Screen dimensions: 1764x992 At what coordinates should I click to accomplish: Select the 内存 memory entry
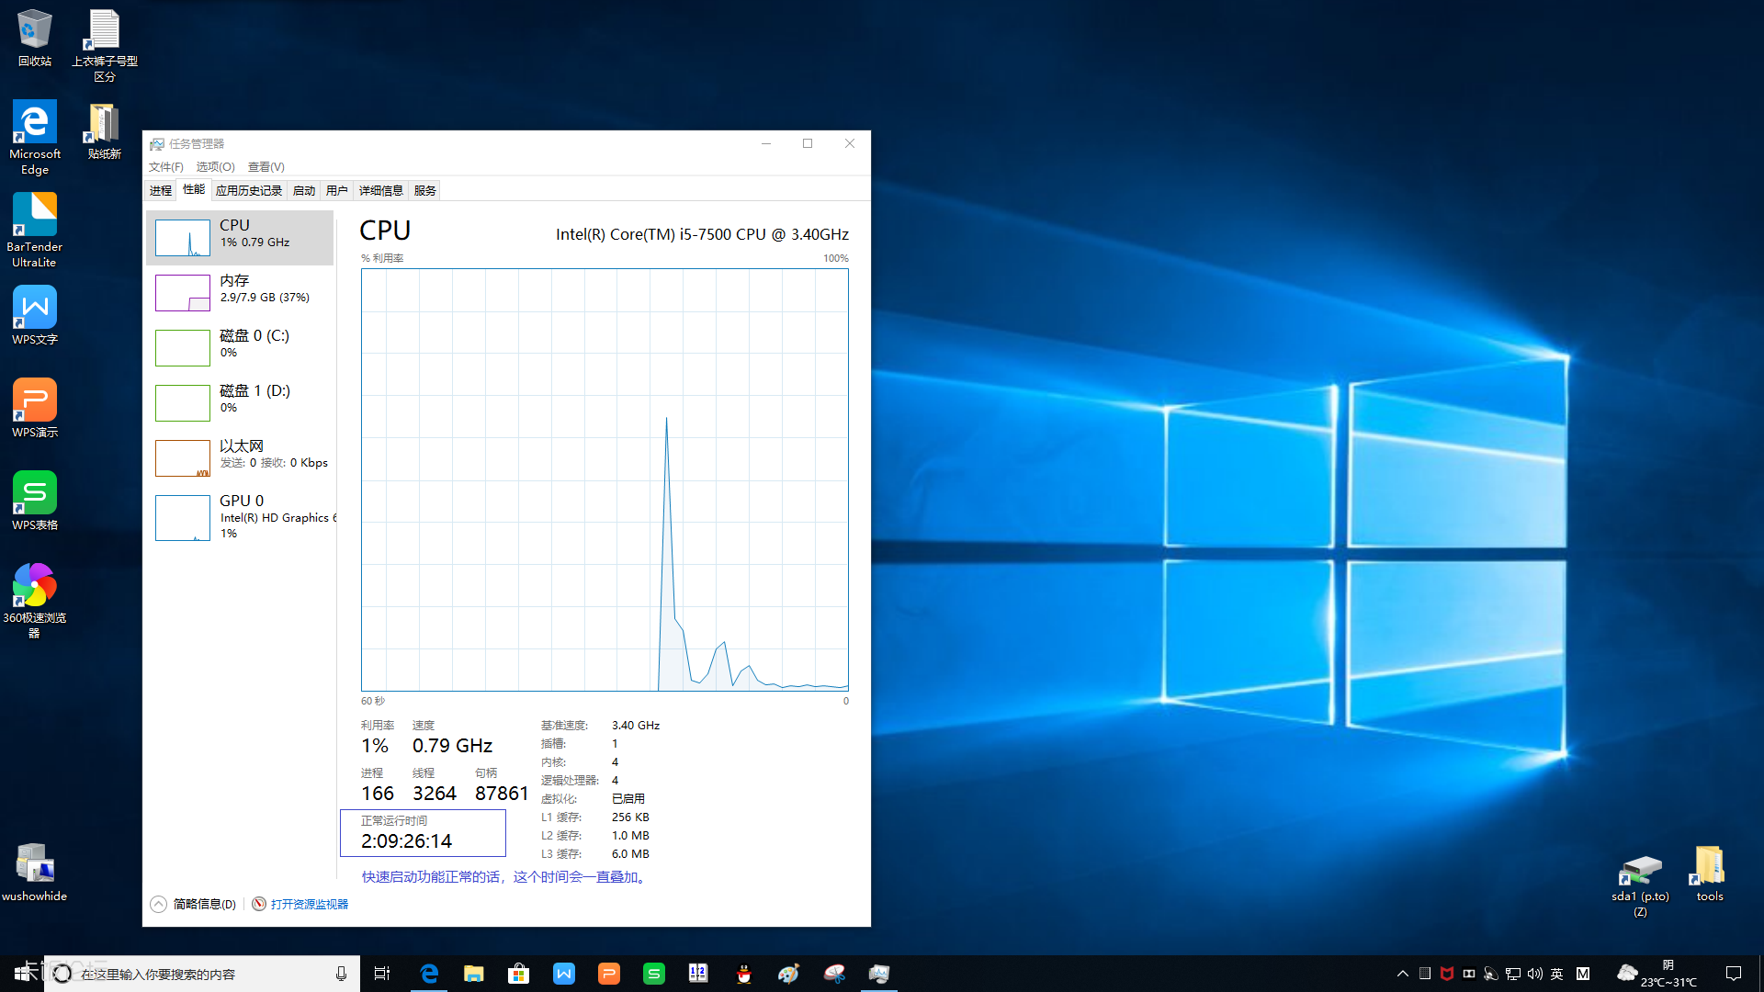[240, 292]
